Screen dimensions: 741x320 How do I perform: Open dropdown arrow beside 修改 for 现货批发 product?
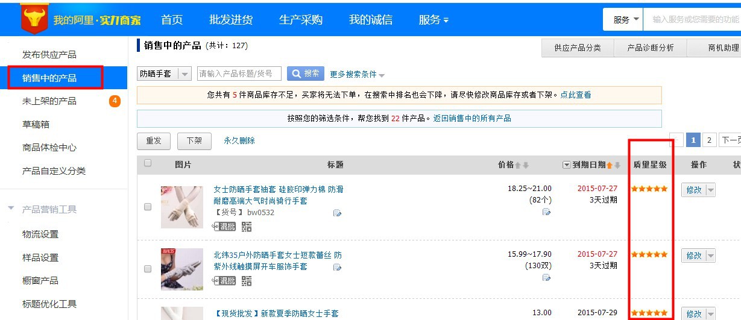click(x=710, y=313)
